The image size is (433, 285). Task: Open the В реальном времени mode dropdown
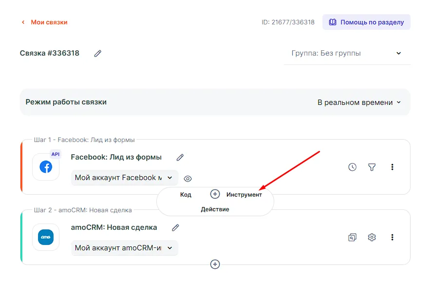coord(359,102)
